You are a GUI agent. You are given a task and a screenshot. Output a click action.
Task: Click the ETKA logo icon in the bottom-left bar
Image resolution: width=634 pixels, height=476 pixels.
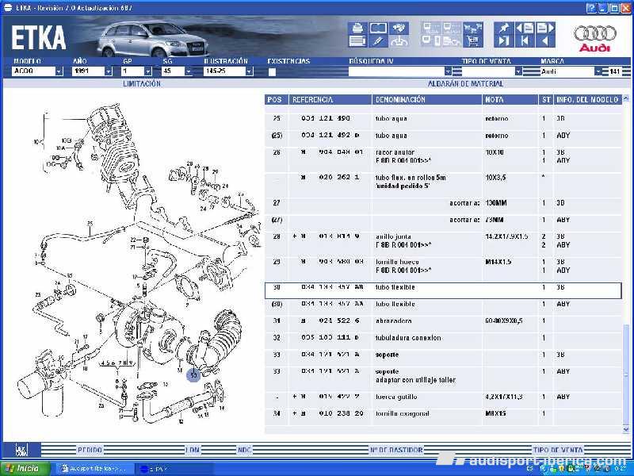click(x=21, y=450)
